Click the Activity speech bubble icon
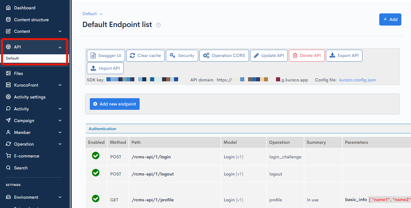This screenshot has height=208, width=411. tap(8, 109)
